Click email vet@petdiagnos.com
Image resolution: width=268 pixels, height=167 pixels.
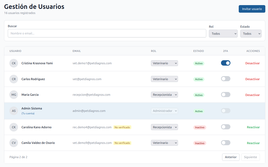tap(87, 79)
